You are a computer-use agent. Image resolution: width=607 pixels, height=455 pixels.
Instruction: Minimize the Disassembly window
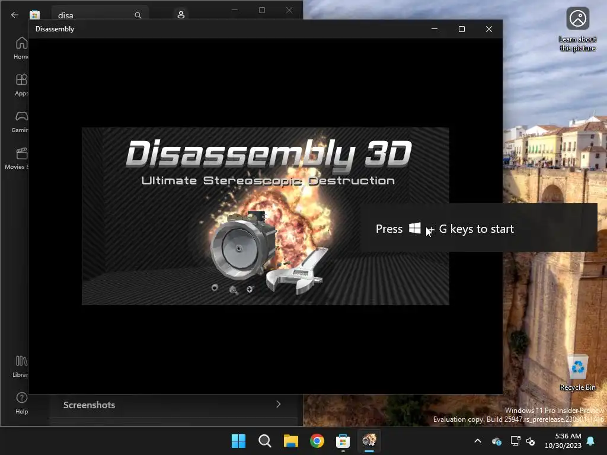point(435,29)
